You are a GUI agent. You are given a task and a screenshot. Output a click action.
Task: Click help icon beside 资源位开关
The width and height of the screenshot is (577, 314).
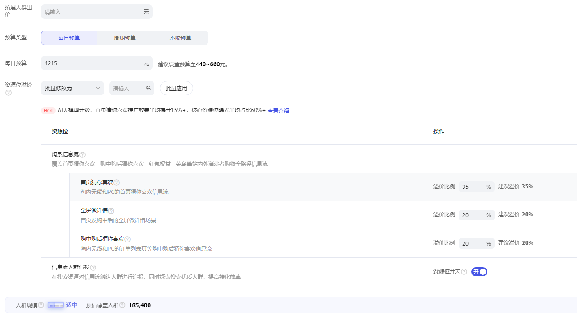click(x=464, y=272)
